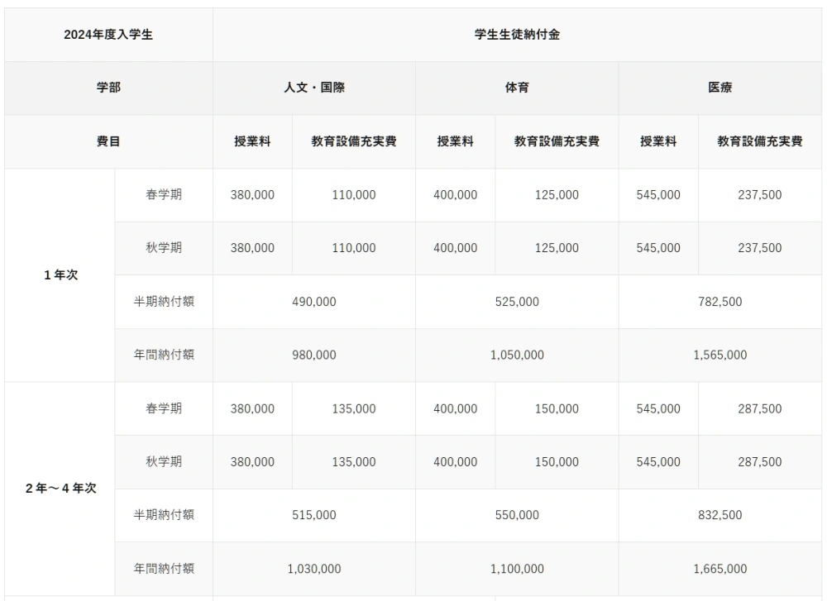Select the 1年次 row group cell
Viewport: 827px width, 601px height.
pyautogui.click(x=60, y=275)
